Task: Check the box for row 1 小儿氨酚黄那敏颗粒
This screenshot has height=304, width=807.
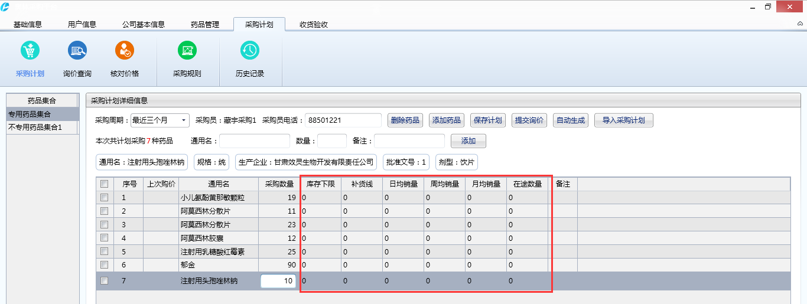Action: [x=104, y=197]
